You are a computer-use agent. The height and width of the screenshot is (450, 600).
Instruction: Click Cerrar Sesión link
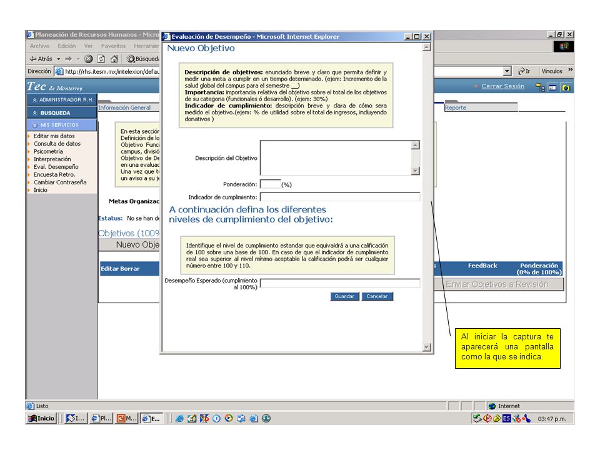pyautogui.click(x=502, y=86)
